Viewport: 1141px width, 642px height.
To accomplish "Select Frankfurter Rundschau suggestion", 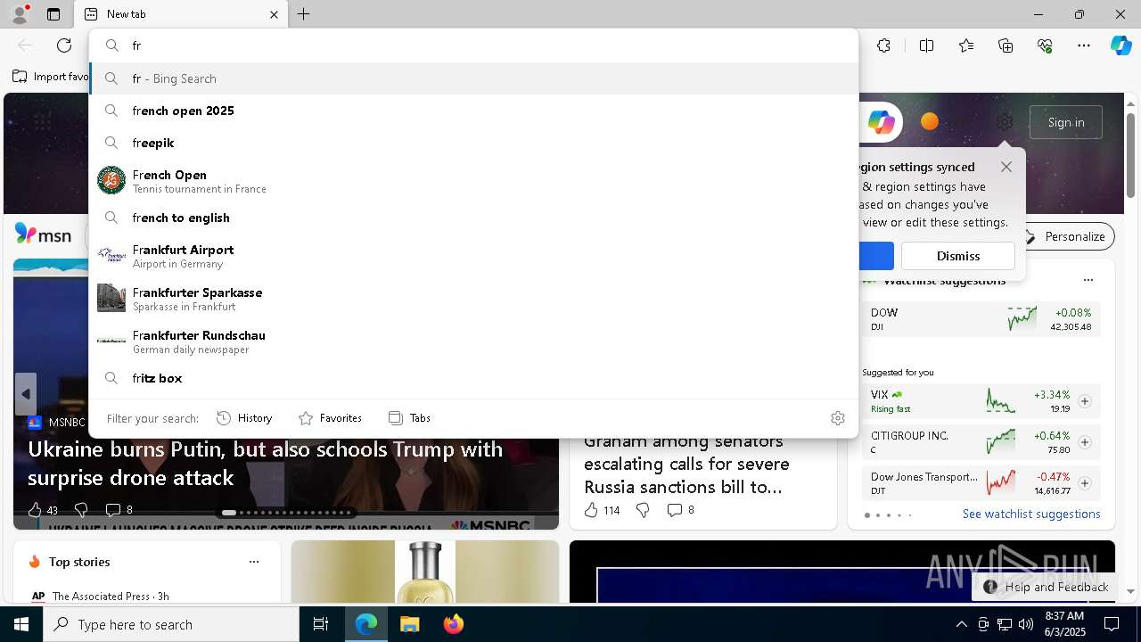I will 474,342.
